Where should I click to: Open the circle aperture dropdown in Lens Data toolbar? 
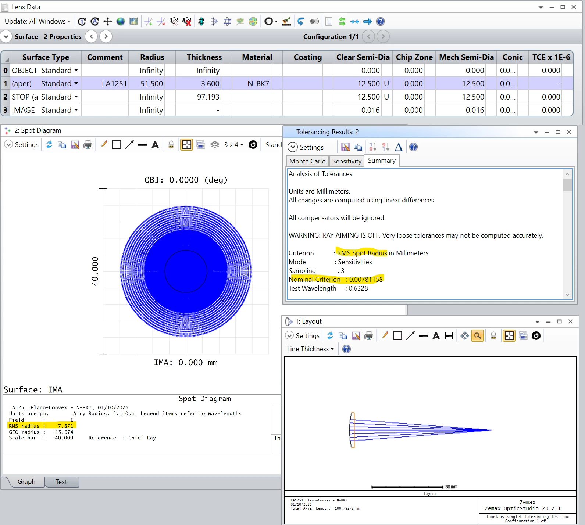(x=271, y=21)
